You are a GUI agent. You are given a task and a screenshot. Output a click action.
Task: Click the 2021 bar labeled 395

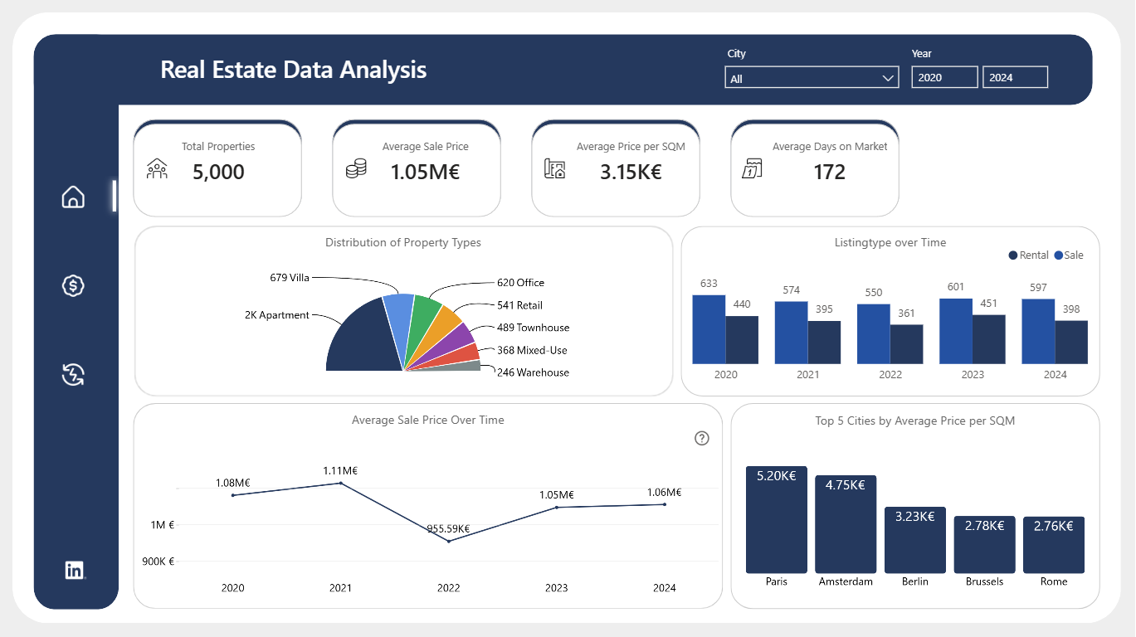point(824,342)
